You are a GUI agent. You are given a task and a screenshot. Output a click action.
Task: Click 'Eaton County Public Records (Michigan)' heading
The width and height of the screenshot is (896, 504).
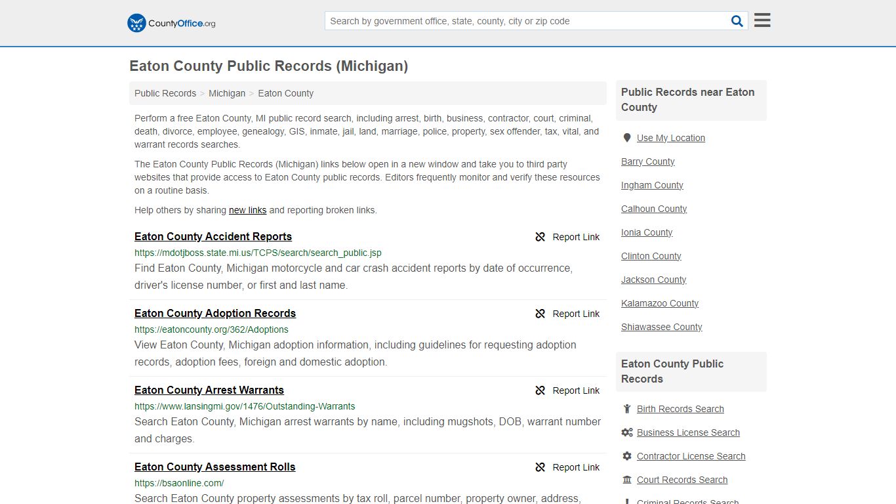269,66
